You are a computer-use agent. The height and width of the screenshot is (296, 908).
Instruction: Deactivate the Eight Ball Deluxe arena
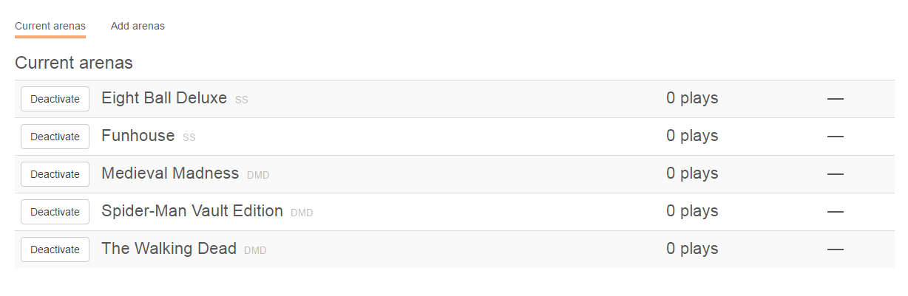tap(55, 99)
